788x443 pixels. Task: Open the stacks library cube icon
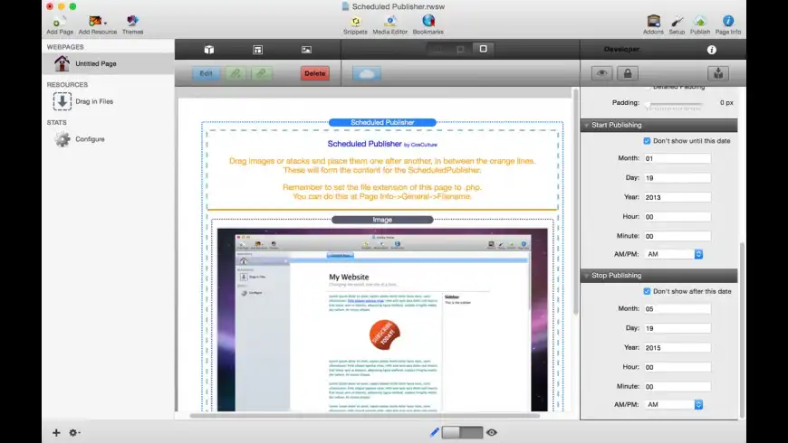[209, 50]
